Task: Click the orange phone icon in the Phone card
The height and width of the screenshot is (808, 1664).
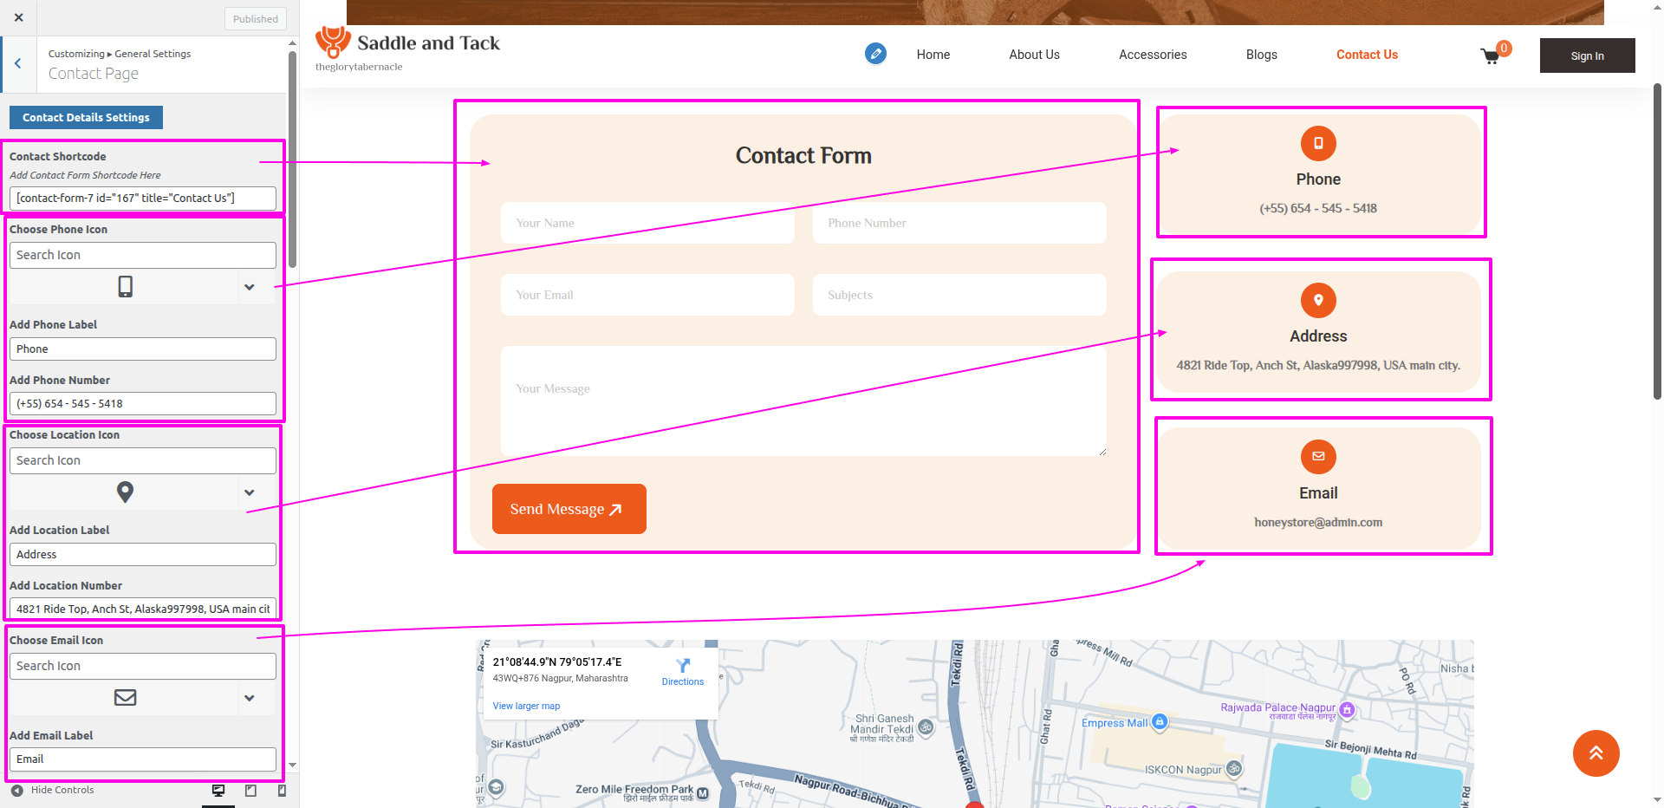Action: [x=1318, y=144]
